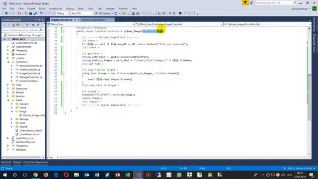Toggle the pin on ImageController.cs tab
The image size is (318, 179).
click(75, 20)
